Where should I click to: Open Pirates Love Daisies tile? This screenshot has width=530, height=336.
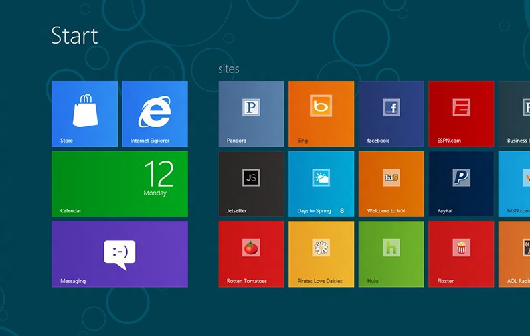tap(321, 254)
